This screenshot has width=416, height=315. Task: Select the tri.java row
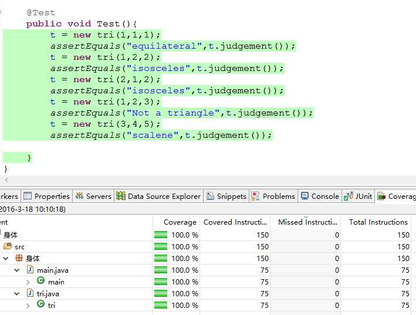[x=205, y=293]
